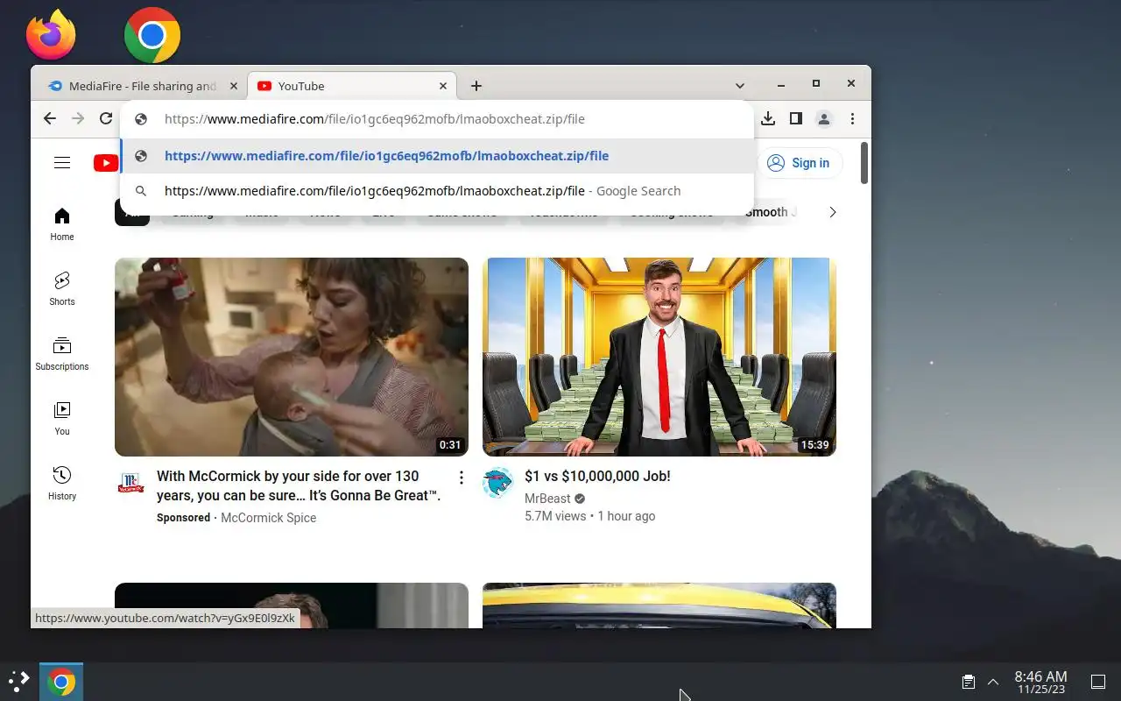
Task: Open Shorts in the sidebar
Action: click(x=62, y=288)
